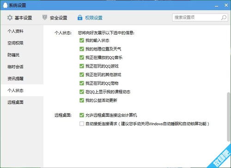
Task: Close the 系统设置 window
Action: pyautogui.click(x=226, y=5)
